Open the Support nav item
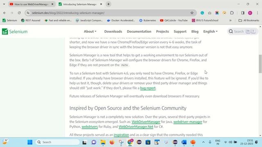Screen dimensions: 262x147 click(x=180, y=31)
